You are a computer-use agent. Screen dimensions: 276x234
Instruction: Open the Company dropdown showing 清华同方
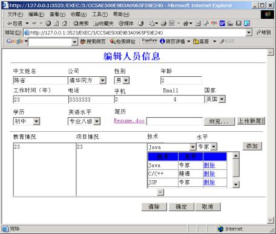(x=87, y=80)
